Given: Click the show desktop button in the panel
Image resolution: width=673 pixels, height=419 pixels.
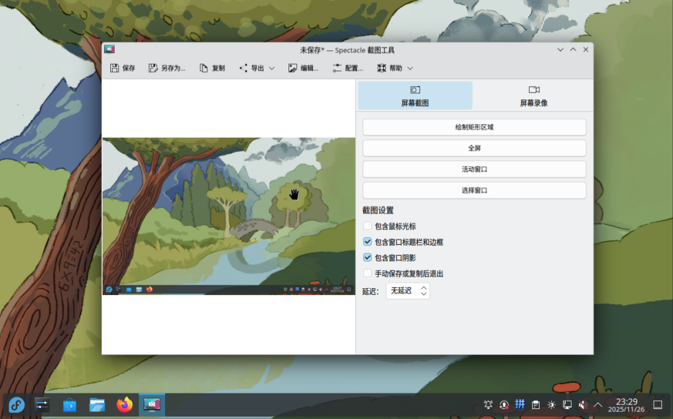Looking at the screenshot, I should tap(657, 405).
